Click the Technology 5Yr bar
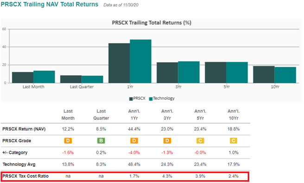This screenshot has height=183, width=304. (x=237, y=72)
